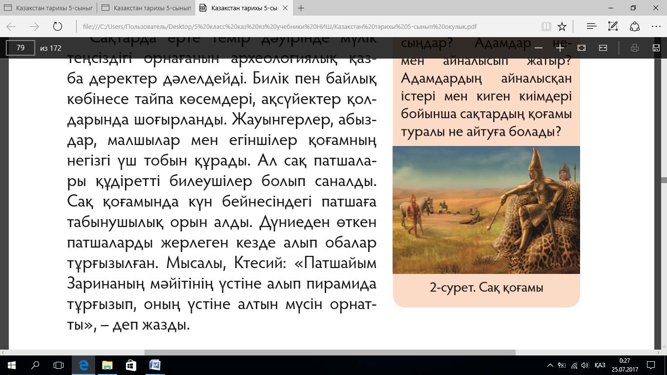This screenshot has width=667, height=375.
Task: Zoom out of the PDF with minus
Action: point(539,48)
